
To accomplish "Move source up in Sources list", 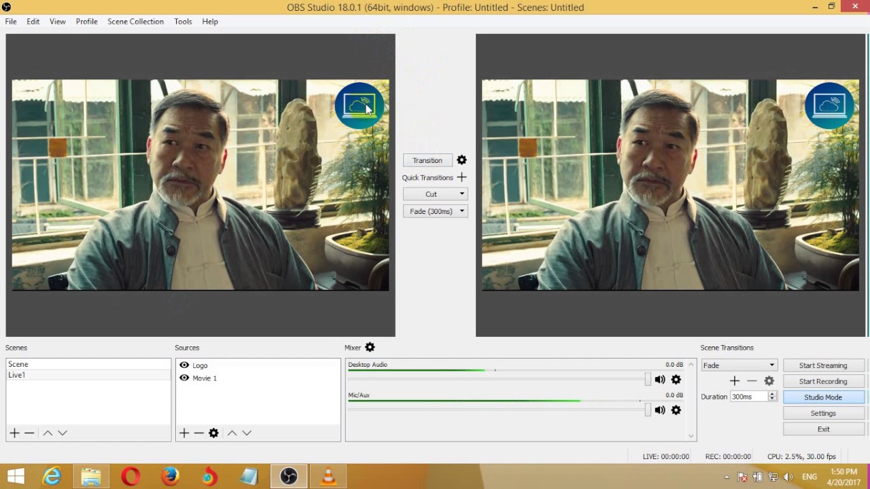I will [232, 433].
